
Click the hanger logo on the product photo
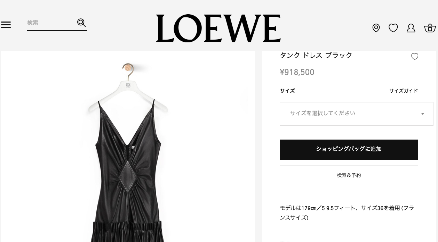(x=128, y=85)
